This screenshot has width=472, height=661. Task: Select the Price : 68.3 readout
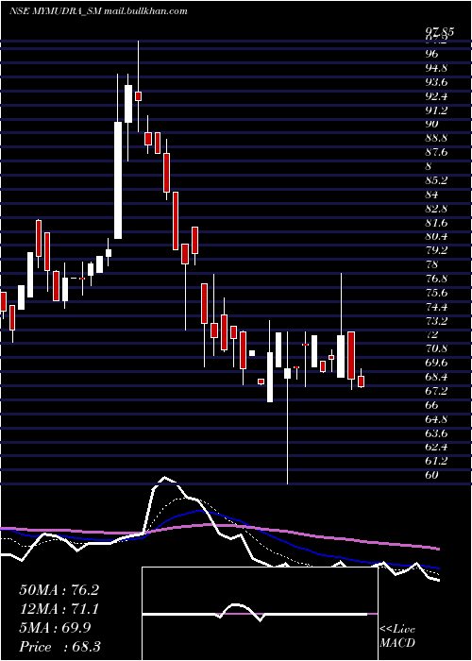(x=59, y=647)
